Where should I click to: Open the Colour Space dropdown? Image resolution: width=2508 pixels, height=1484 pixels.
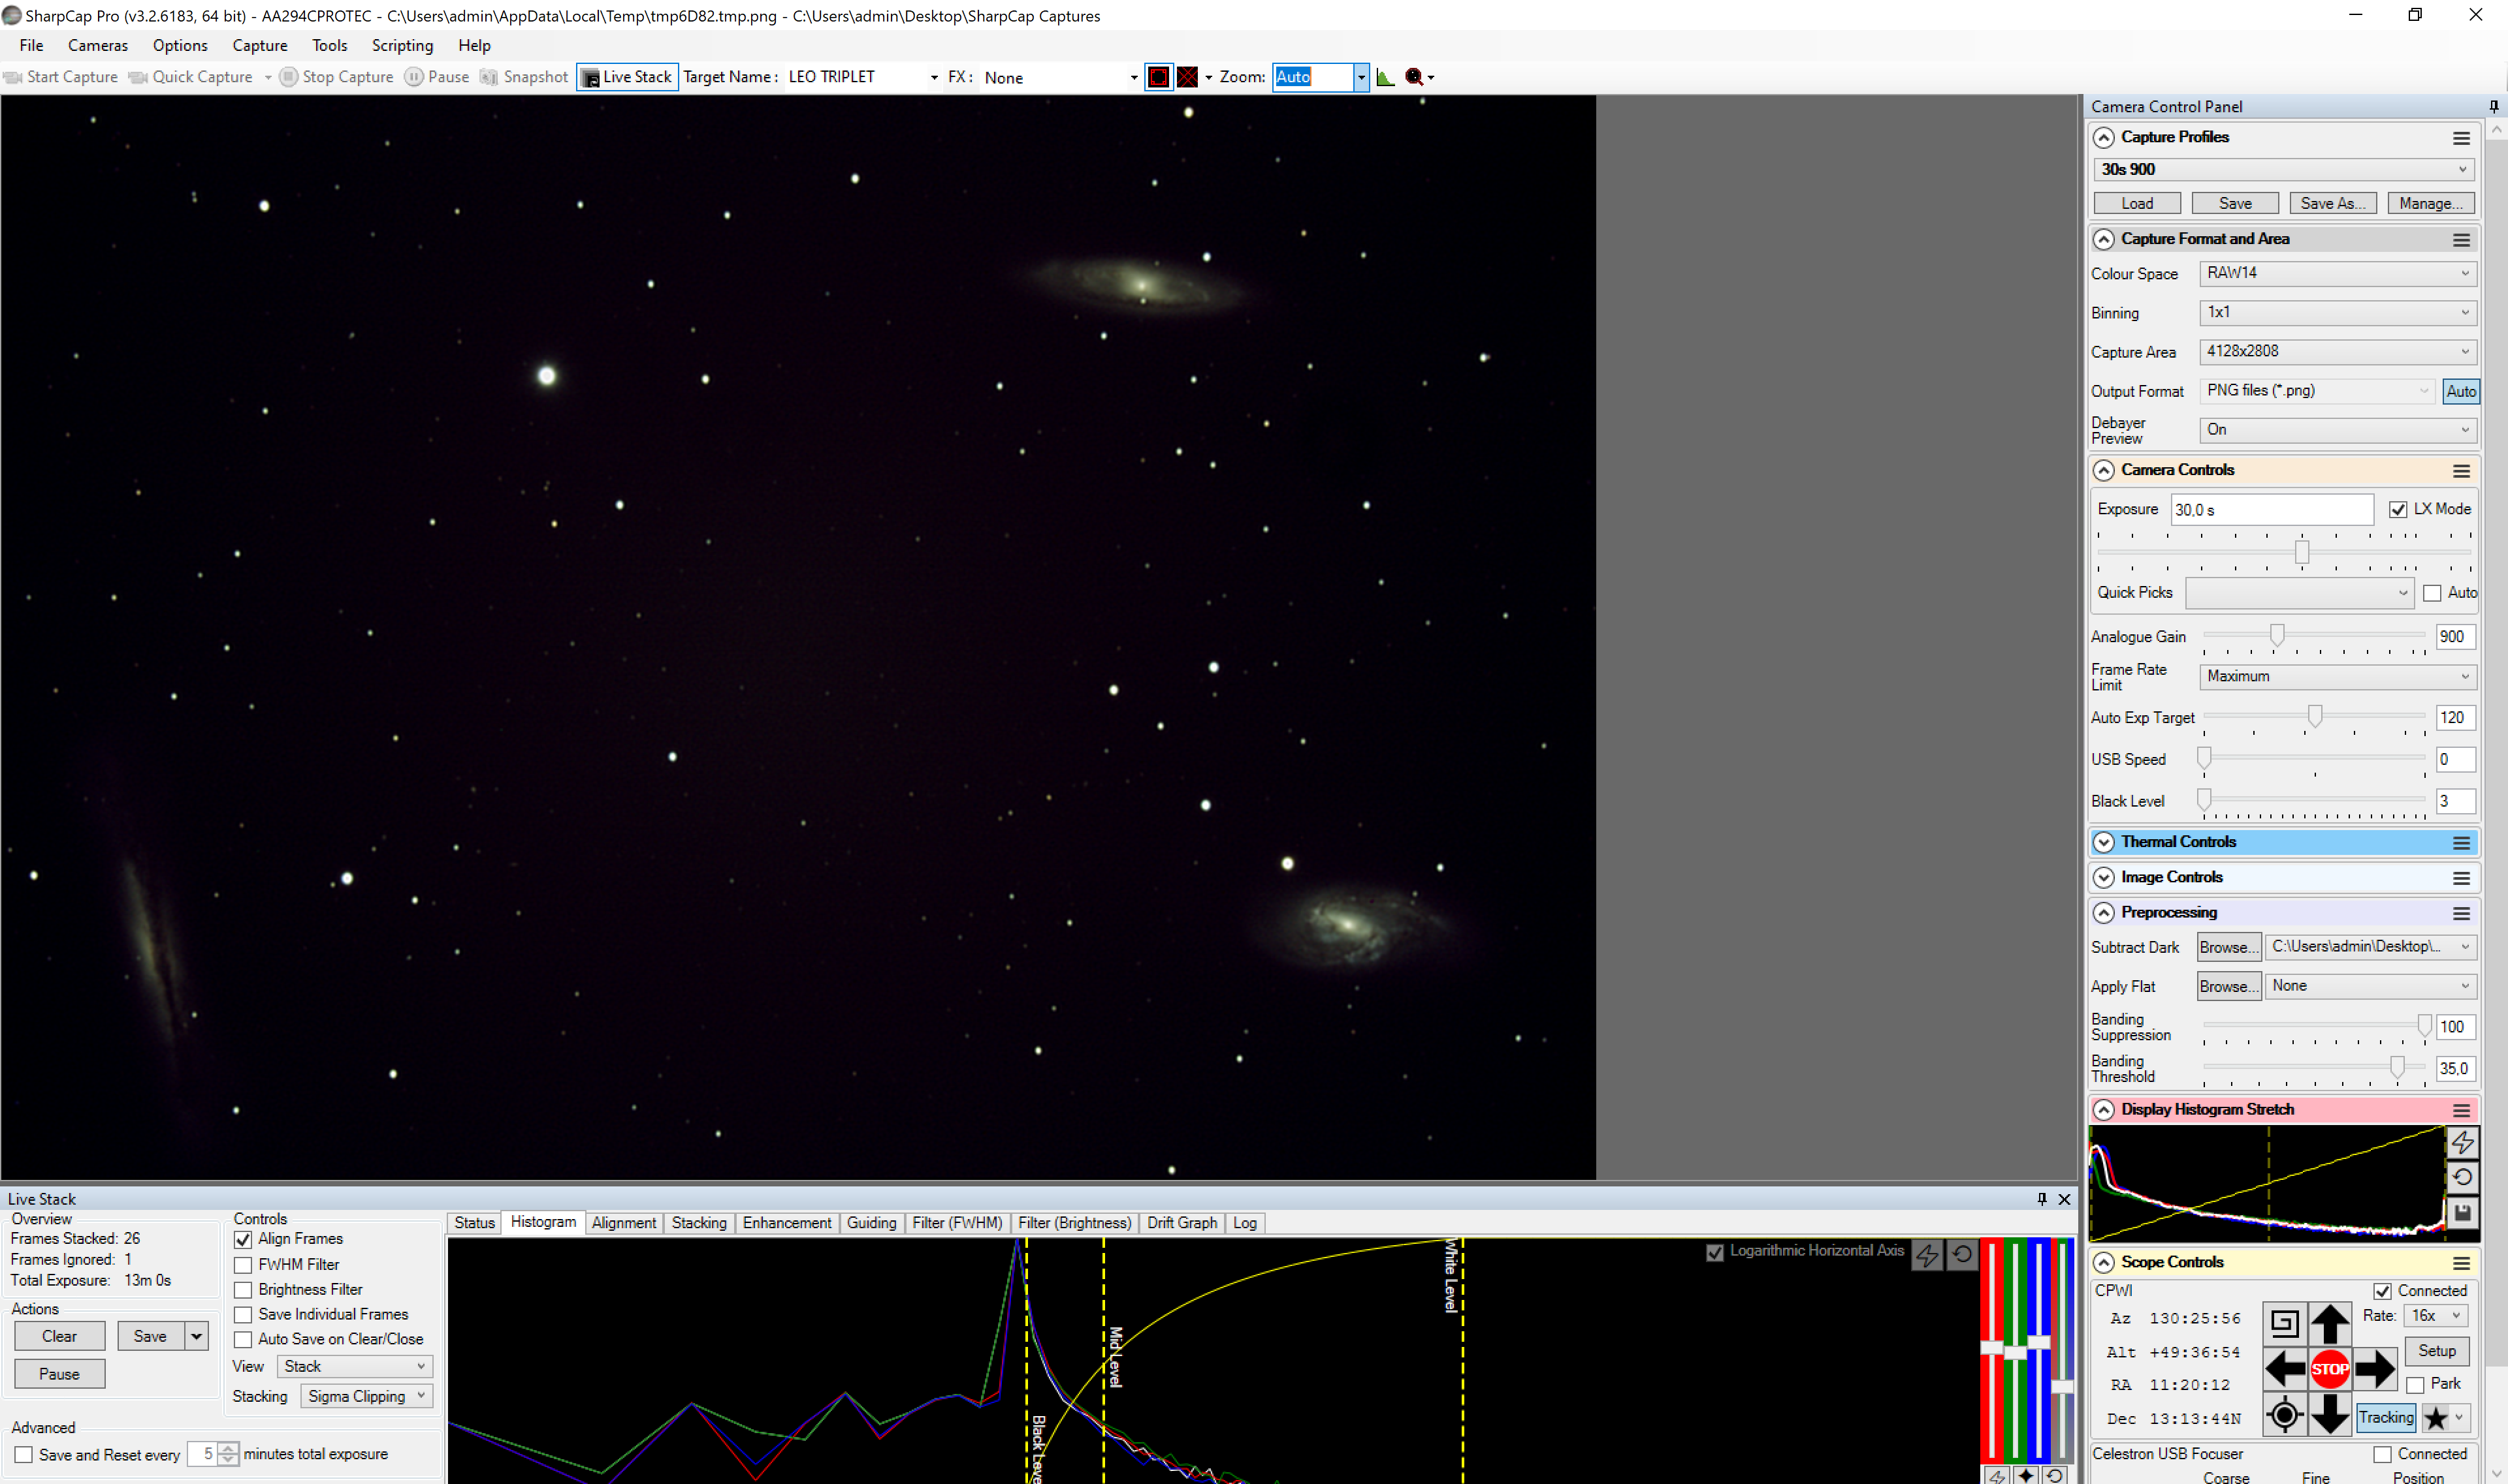coord(2337,273)
